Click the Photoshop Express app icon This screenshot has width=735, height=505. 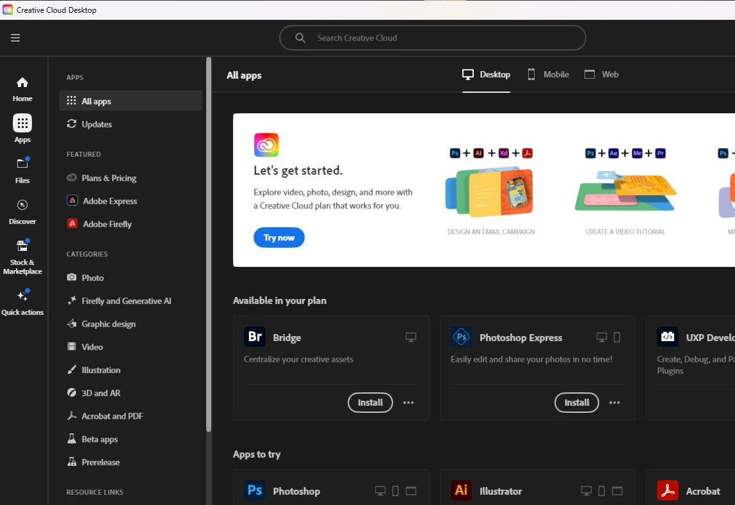[x=461, y=337]
